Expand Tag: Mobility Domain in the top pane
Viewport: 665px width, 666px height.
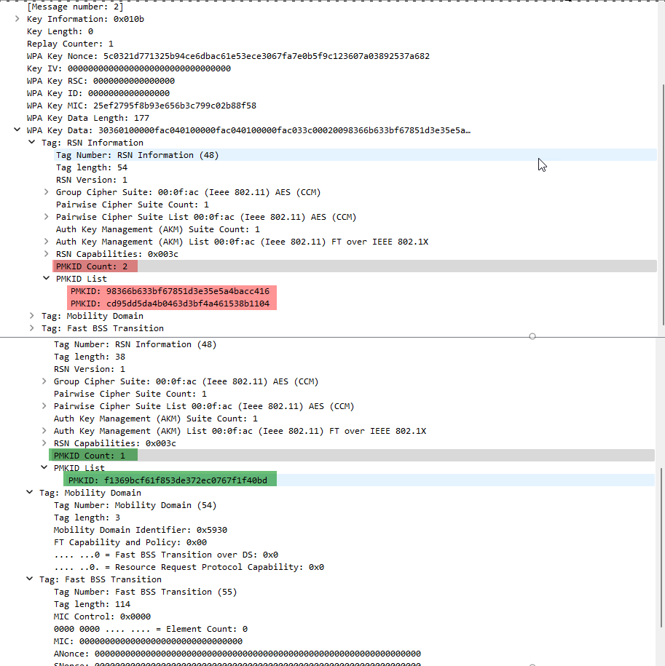pos(31,315)
